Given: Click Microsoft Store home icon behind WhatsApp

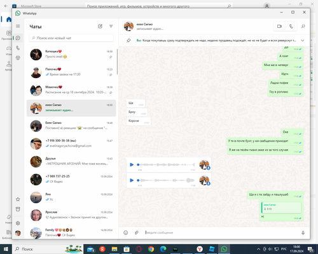Looking at the screenshot, I should (8, 19).
